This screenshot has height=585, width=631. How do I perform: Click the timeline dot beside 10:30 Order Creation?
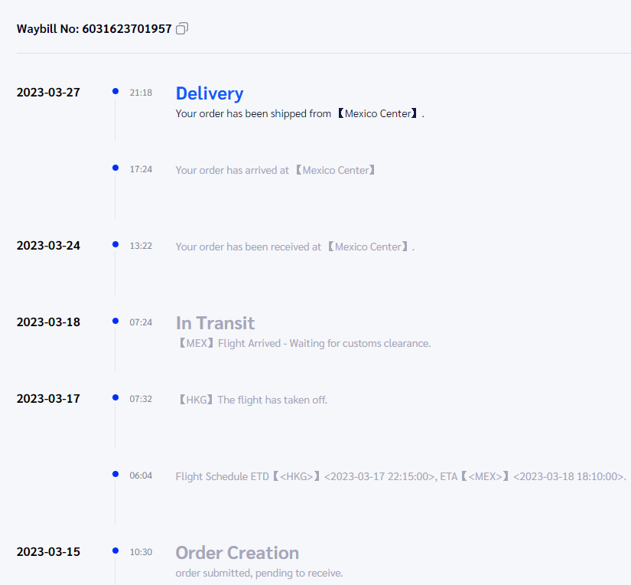[115, 551]
